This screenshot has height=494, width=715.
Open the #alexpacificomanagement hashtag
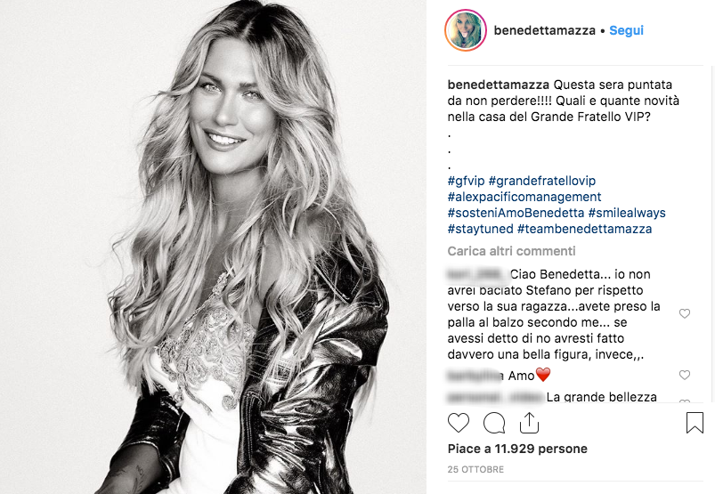tap(524, 197)
